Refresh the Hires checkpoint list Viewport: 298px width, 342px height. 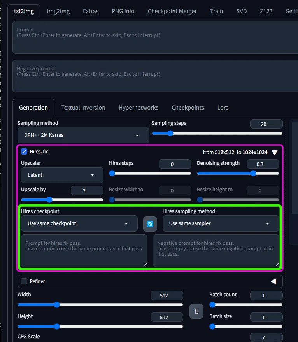(150, 224)
